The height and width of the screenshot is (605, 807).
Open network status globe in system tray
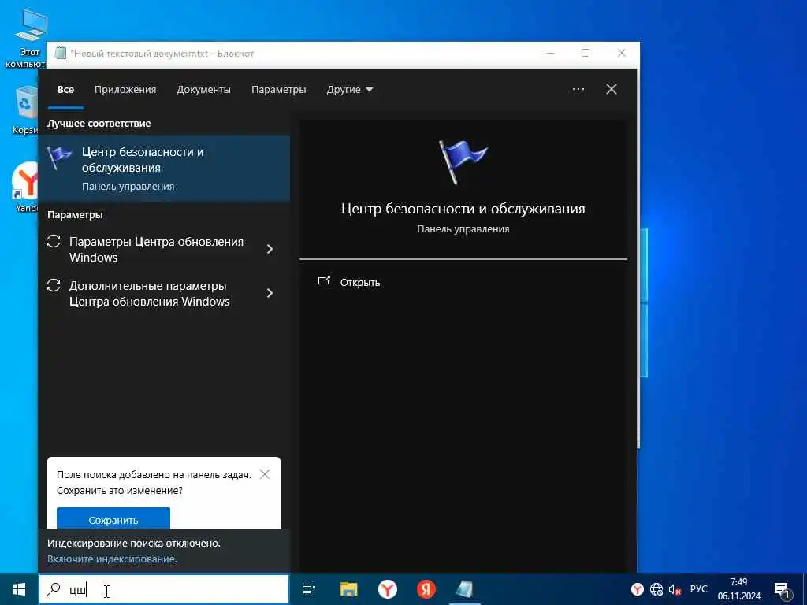656,589
